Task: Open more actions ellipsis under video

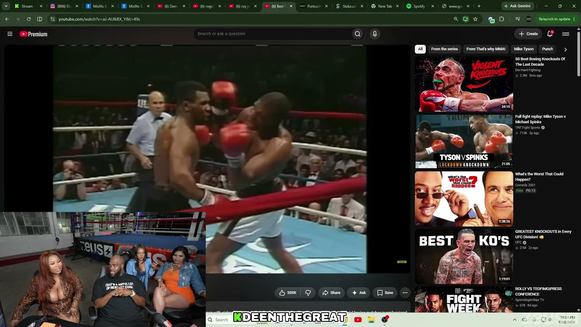Action: (405, 293)
